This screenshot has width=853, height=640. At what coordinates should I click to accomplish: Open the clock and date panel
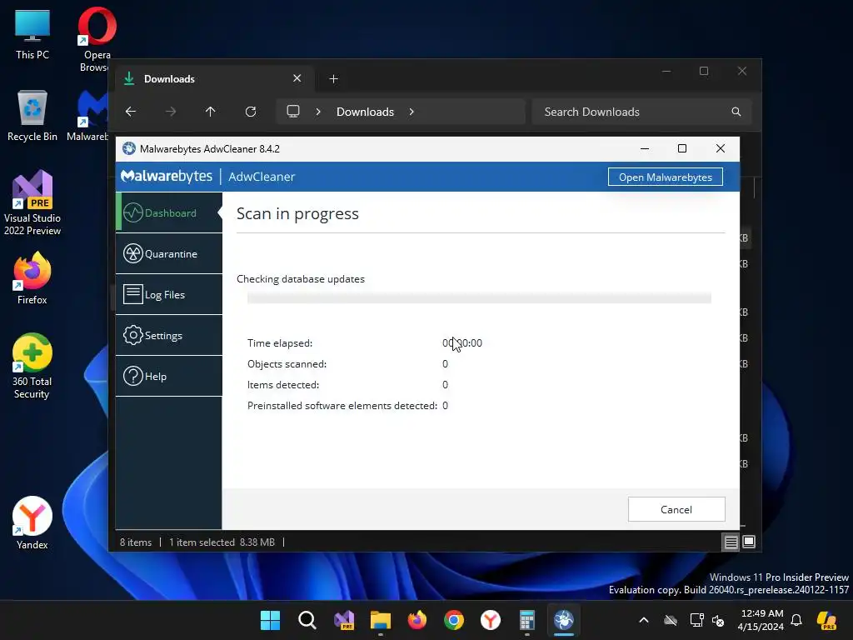(x=761, y=620)
